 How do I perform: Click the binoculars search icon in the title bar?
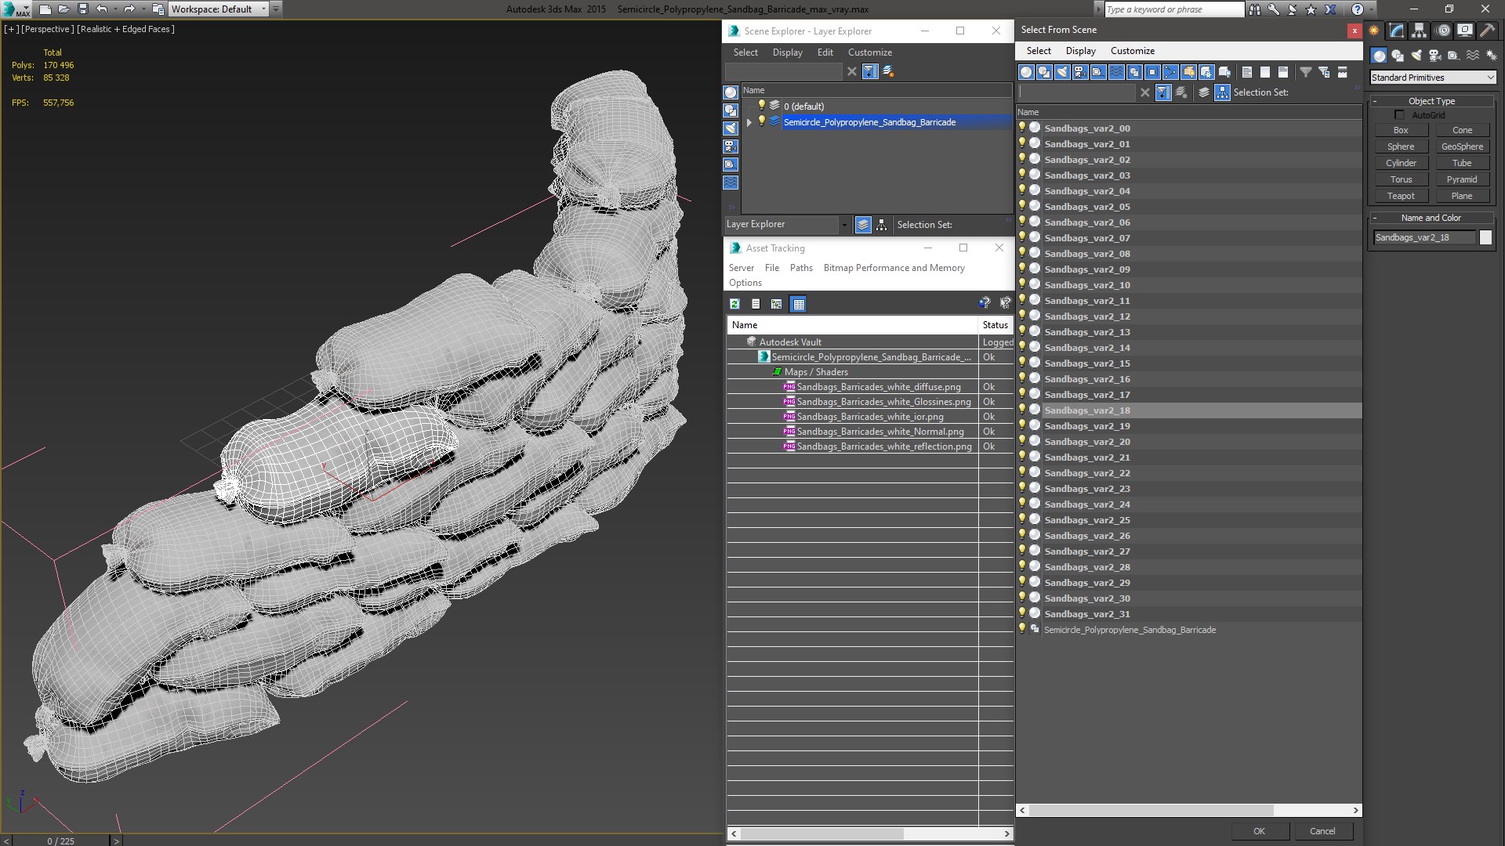coord(1255,9)
